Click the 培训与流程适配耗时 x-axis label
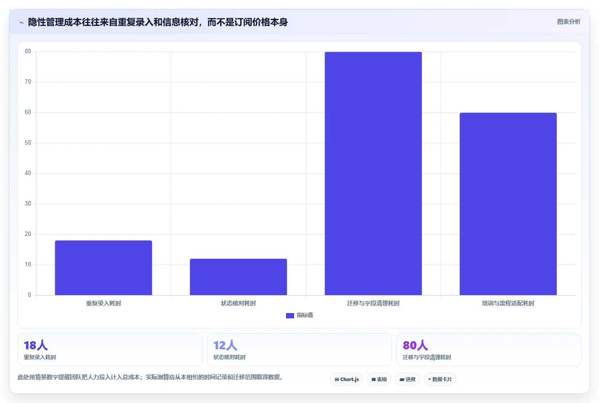 point(508,304)
